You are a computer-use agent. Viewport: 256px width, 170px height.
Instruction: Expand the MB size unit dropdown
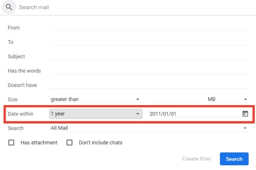pyautogui.click(x=227, y=99)
